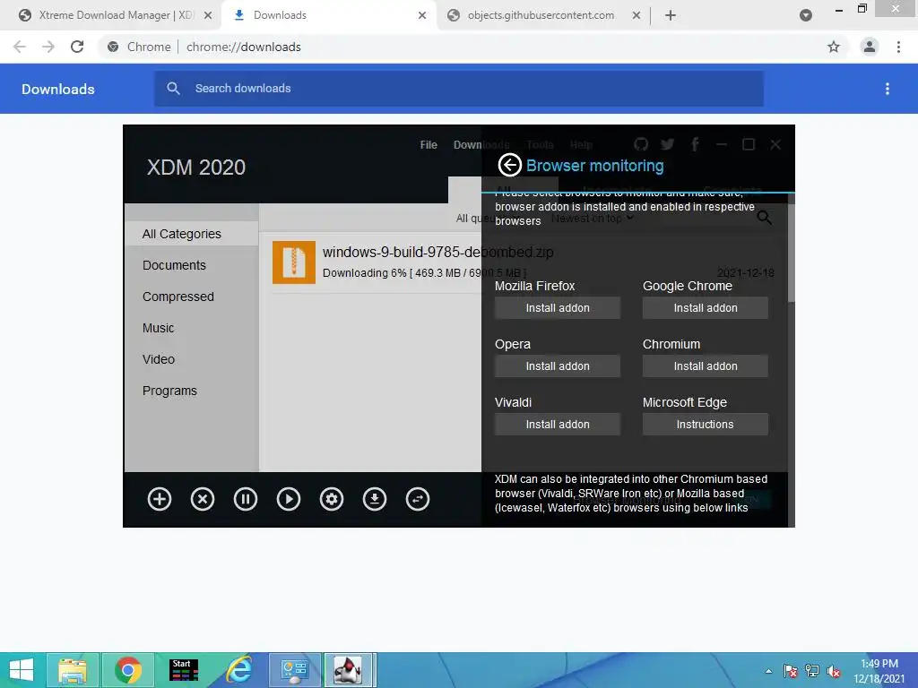
Task: Click Chrome icon in taskbar
Action: point(128,670)
